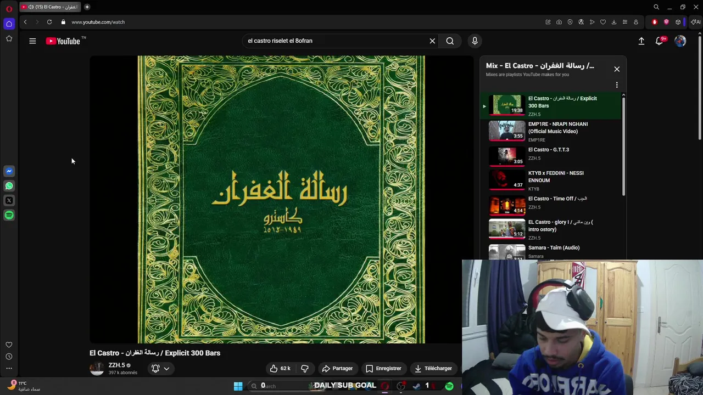The height and width of the screenshot is (395, 703).
Task: Click the playlist panel scrollbar
Action: 623,145
